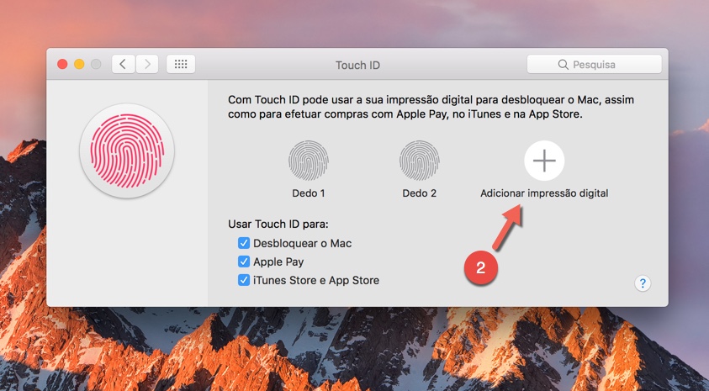709x391 pixels.
Task: Close the Touch ID window
Action: 62,64
